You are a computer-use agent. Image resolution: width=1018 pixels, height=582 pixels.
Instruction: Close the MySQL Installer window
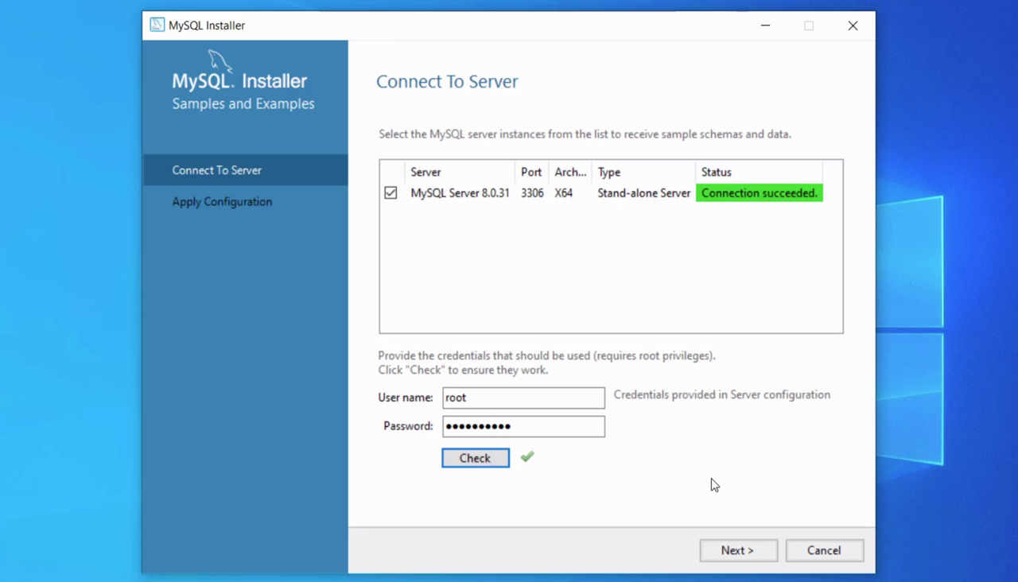click(853, 25)
